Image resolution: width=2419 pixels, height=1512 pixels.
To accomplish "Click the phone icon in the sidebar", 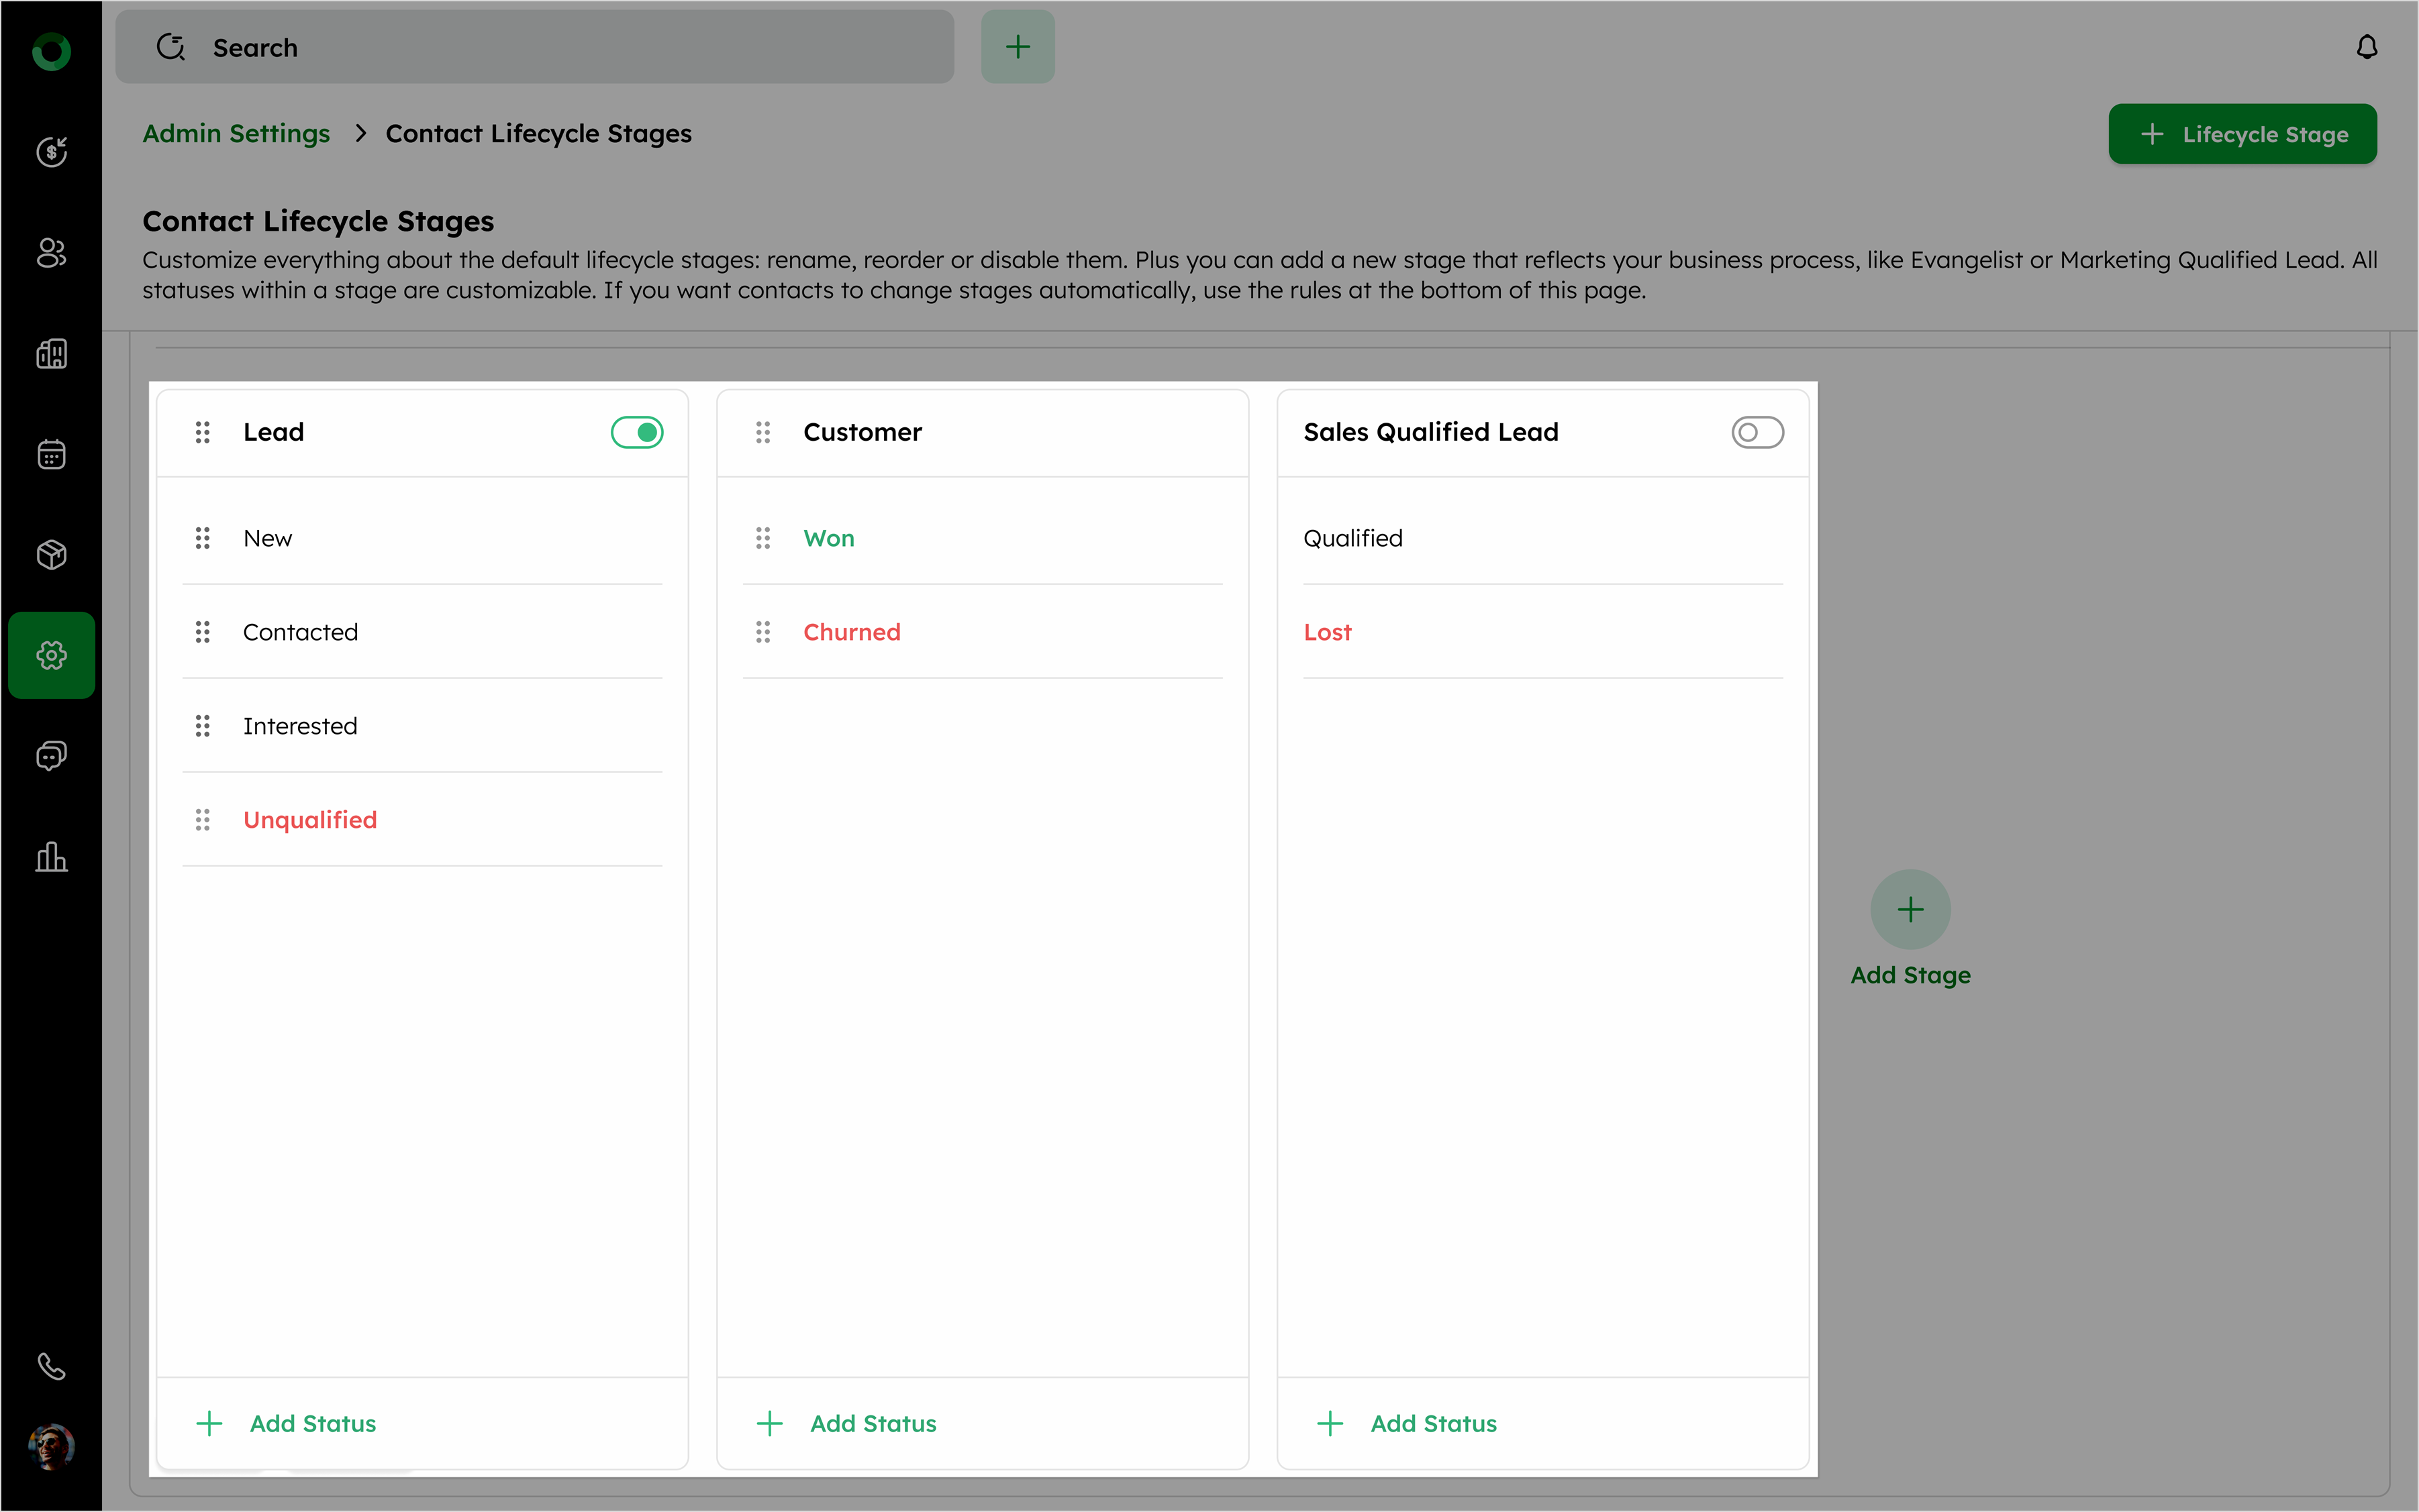I will 51,1366.
